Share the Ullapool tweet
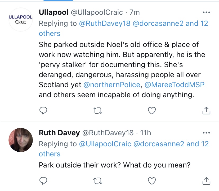The height and width of the screenshot is (191, 219). (206, 111)
